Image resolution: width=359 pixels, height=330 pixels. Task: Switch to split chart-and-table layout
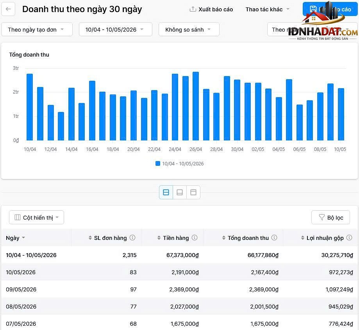(166, 192)
